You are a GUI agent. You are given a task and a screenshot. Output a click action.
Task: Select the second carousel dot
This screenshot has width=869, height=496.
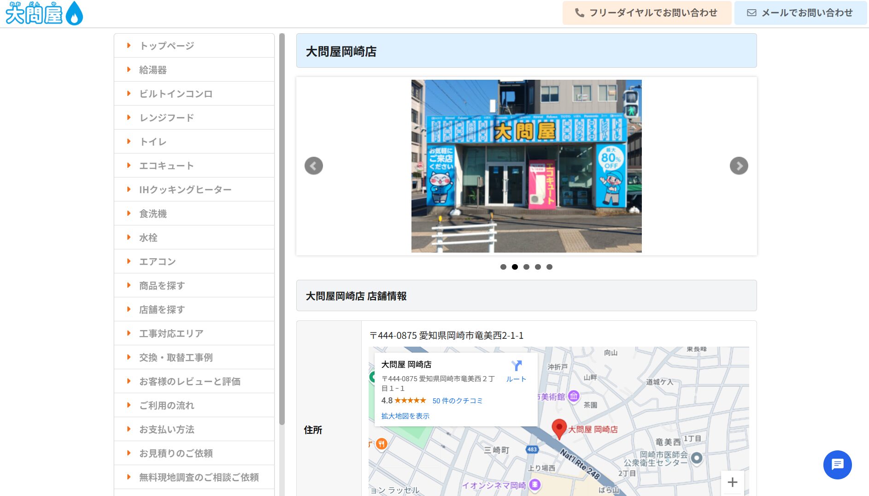pos(515,267)
